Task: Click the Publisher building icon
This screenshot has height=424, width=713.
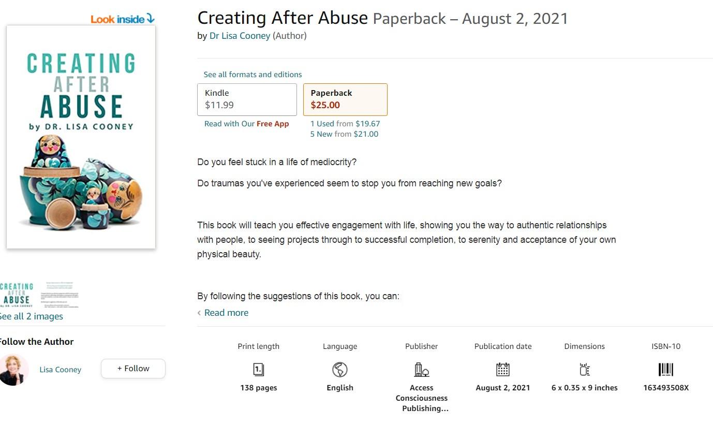Action: coord(421,369)
